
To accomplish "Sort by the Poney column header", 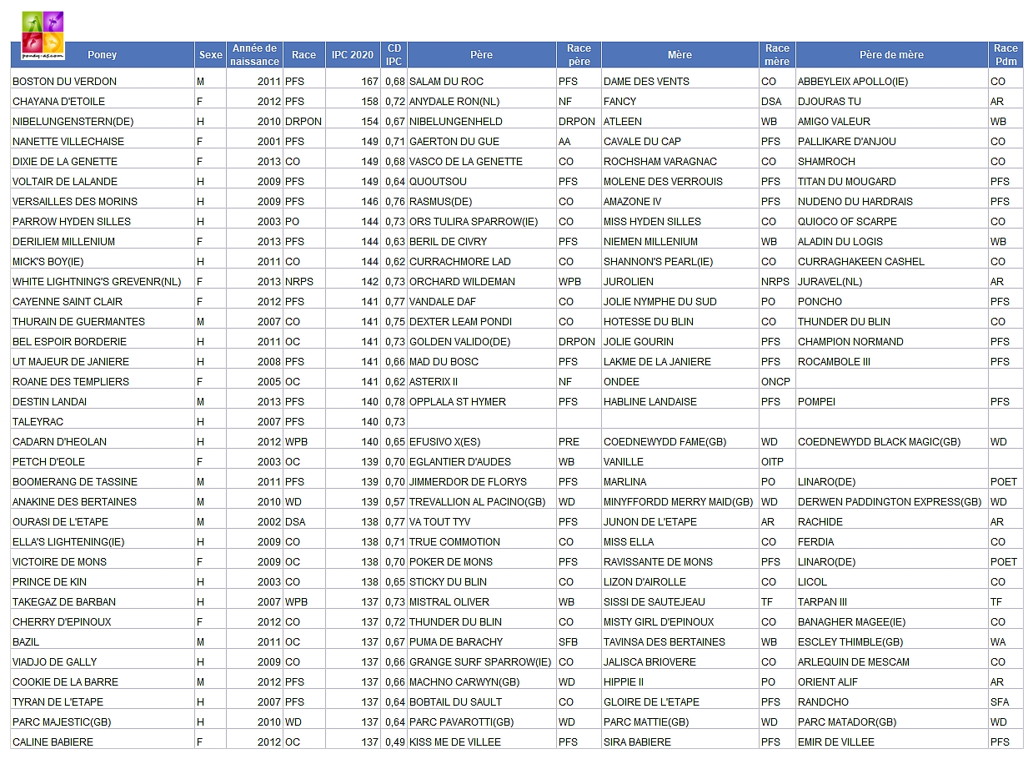I will (x=102, y=55).
